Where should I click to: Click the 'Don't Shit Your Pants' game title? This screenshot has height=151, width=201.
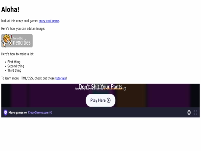pyautogui.click(x=100, y=86)
